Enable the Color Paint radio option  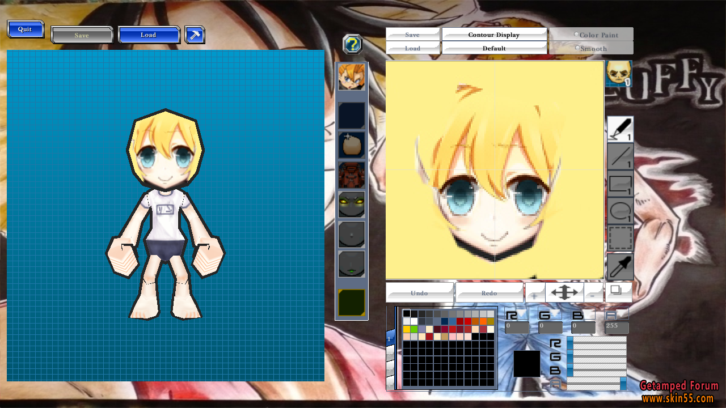coord(577,35)
